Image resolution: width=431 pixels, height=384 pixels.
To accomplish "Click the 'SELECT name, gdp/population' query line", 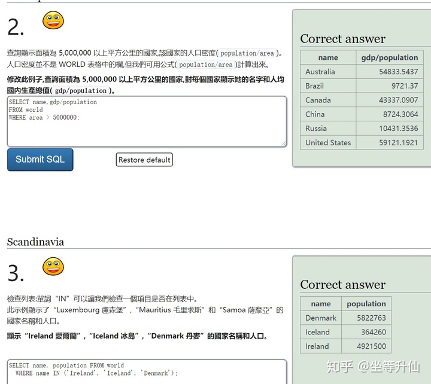I will click(53, 102).
